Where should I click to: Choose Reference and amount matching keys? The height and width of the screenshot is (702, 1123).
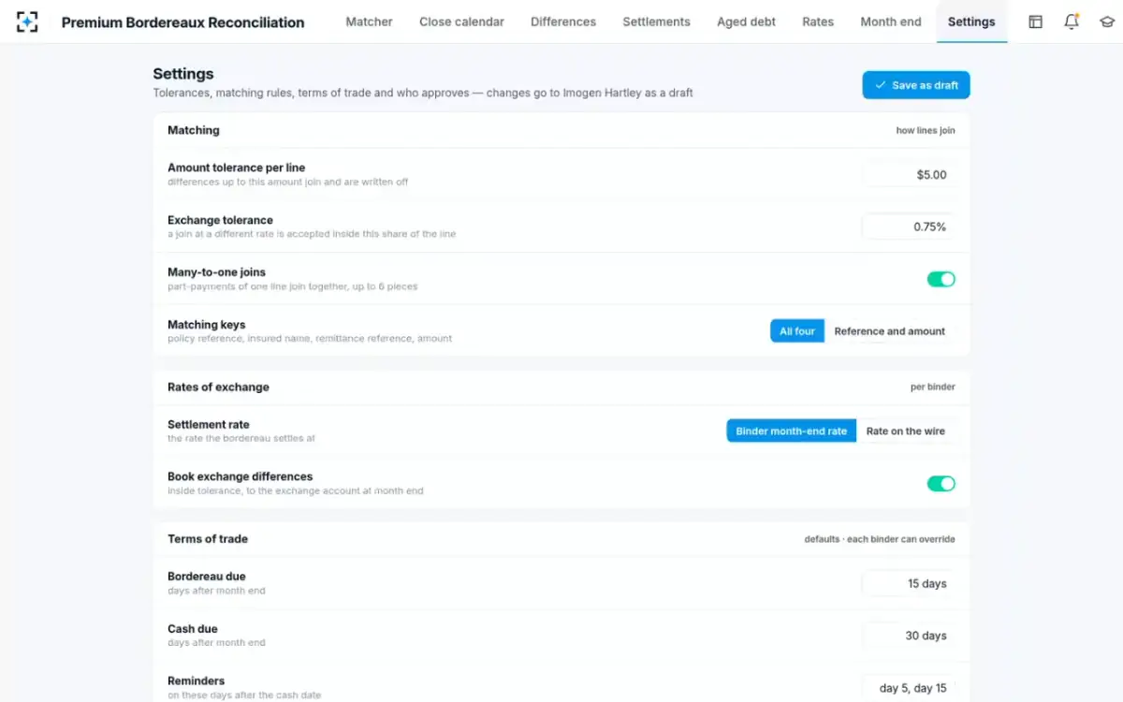(x=890, y=331)
